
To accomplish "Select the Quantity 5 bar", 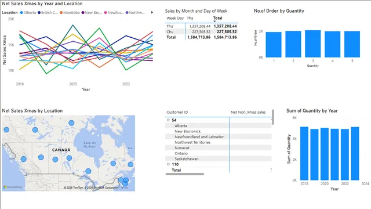I will [x=352, y=44].
